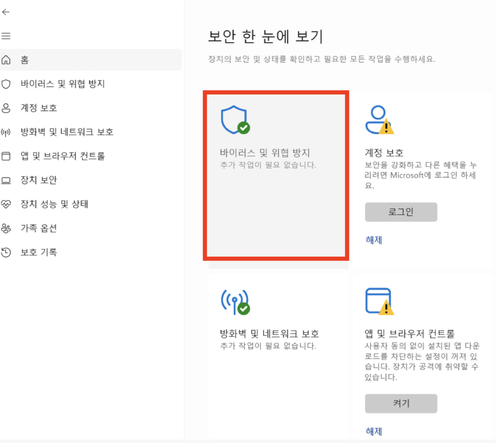The image size is (496, 443).
Task: Click the 켜기 button under 앱 및 브라우저 컨트롤
Action: coord(401,403)
